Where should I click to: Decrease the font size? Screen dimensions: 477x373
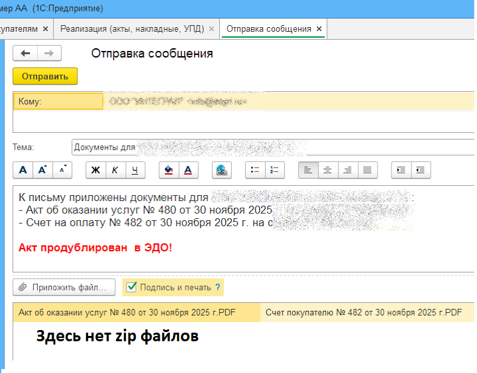coord(62,170)
